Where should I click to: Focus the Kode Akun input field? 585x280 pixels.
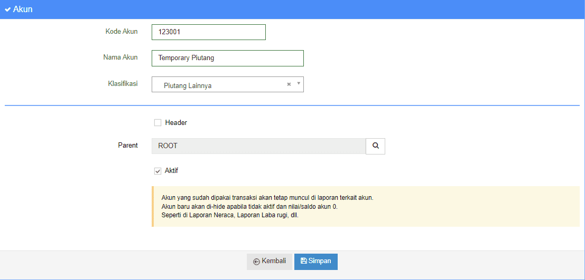coord(209,32)
